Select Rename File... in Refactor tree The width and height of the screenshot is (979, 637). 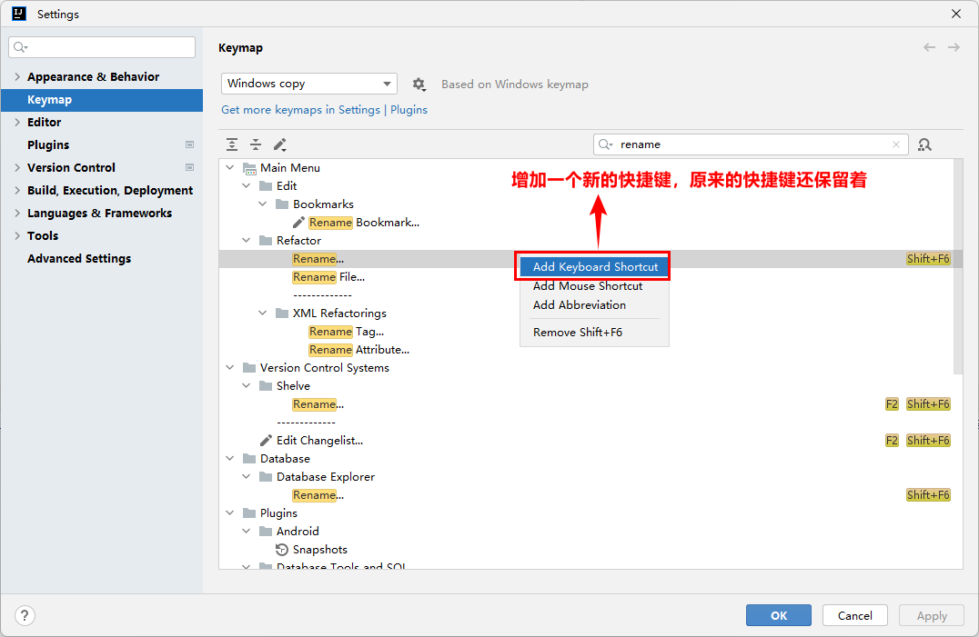coord(328,277)
